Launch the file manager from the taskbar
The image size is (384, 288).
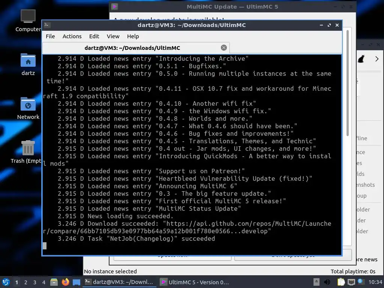coord(54,282)
